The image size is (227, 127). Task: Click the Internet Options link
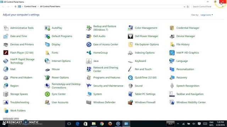click(61, 61)
